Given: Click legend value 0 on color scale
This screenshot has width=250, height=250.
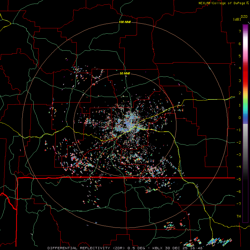Looking at the screenshot, I should (240, 118).
